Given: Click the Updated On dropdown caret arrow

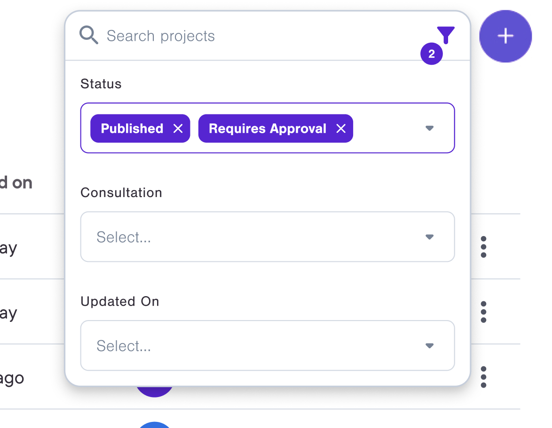Looking at the screenshot, I should tap(429, 346).
